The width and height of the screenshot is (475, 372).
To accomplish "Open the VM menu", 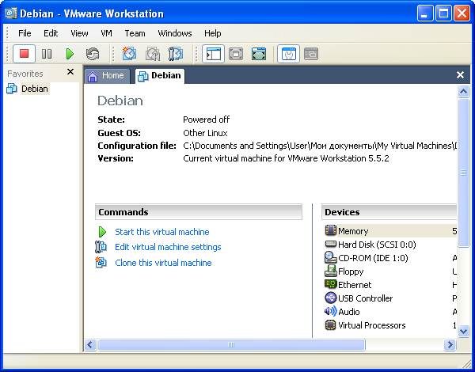I will click(106, 33).
